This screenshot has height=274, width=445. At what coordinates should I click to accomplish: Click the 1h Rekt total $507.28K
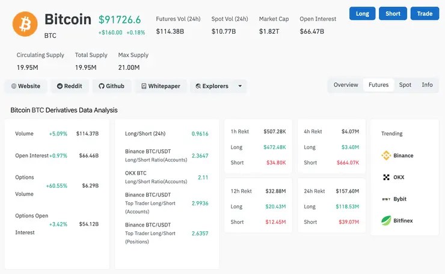[x=275, y=132]
